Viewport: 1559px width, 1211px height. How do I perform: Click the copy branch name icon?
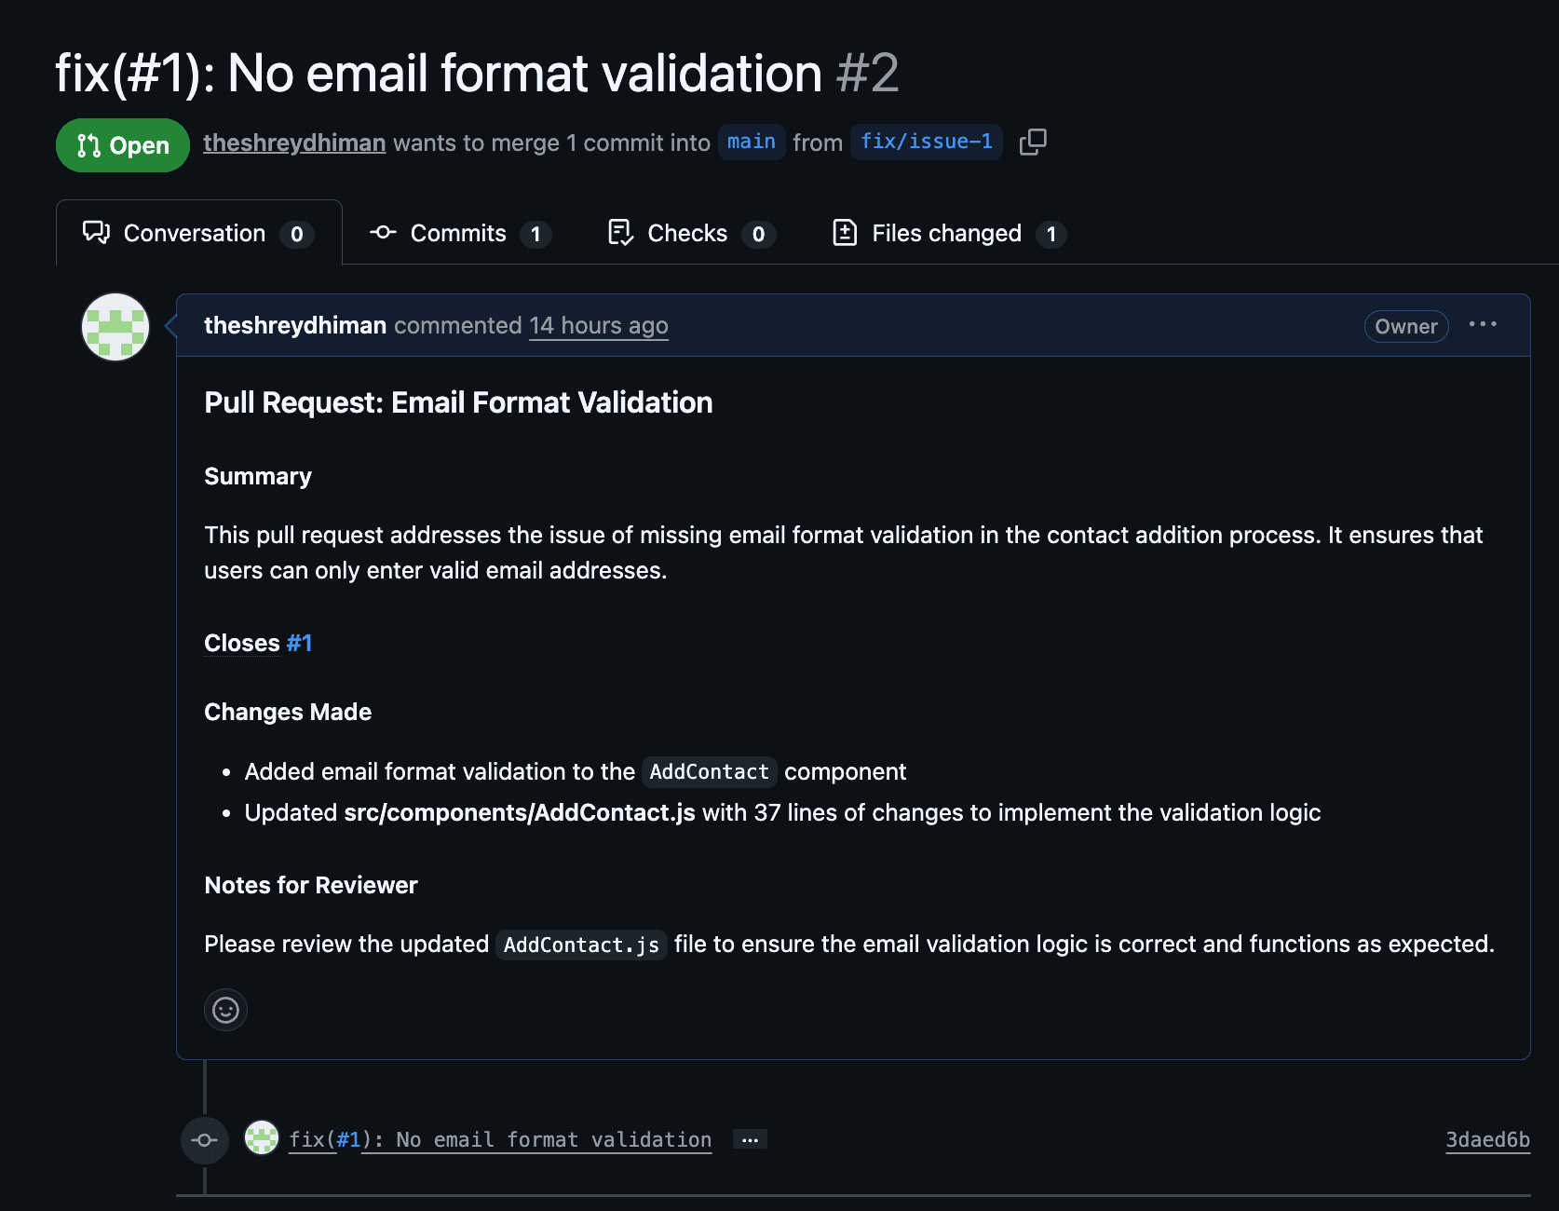coord(1034,142)
